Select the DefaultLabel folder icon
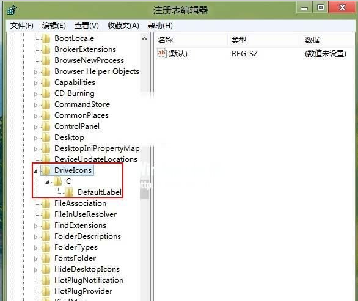Viewport: 358px width, 301px height. [69, 192]
